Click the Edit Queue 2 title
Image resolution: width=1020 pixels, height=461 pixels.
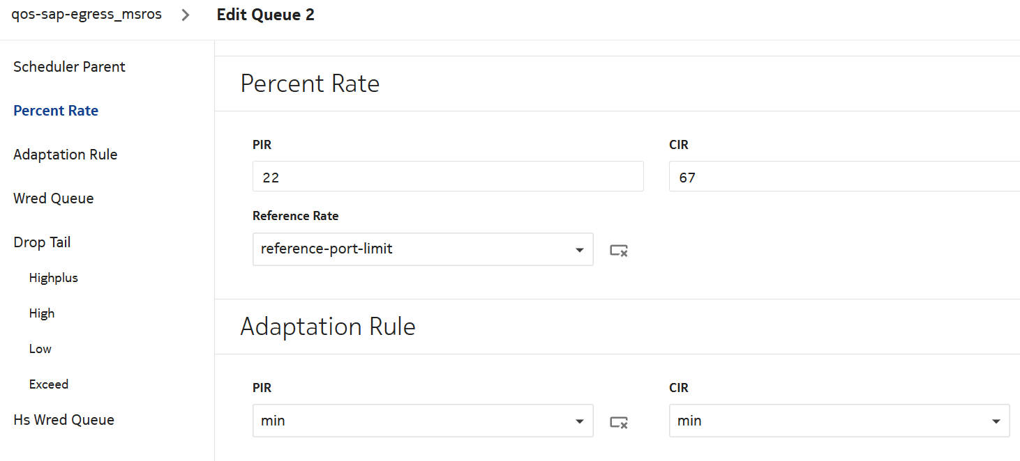coord(265,15)
